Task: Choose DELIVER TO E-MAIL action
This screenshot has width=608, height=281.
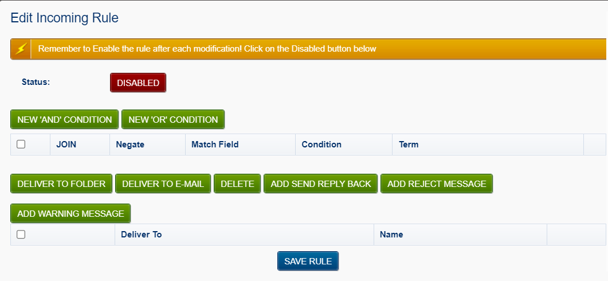Action: point(163,184)
